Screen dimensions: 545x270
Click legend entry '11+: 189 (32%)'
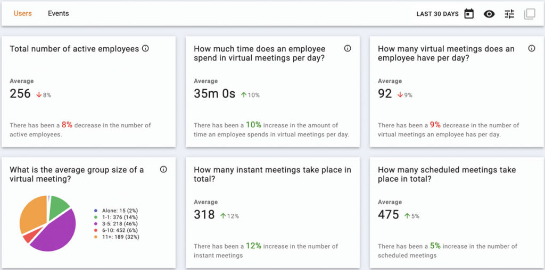pyautogui.click(x=121, y=237)
